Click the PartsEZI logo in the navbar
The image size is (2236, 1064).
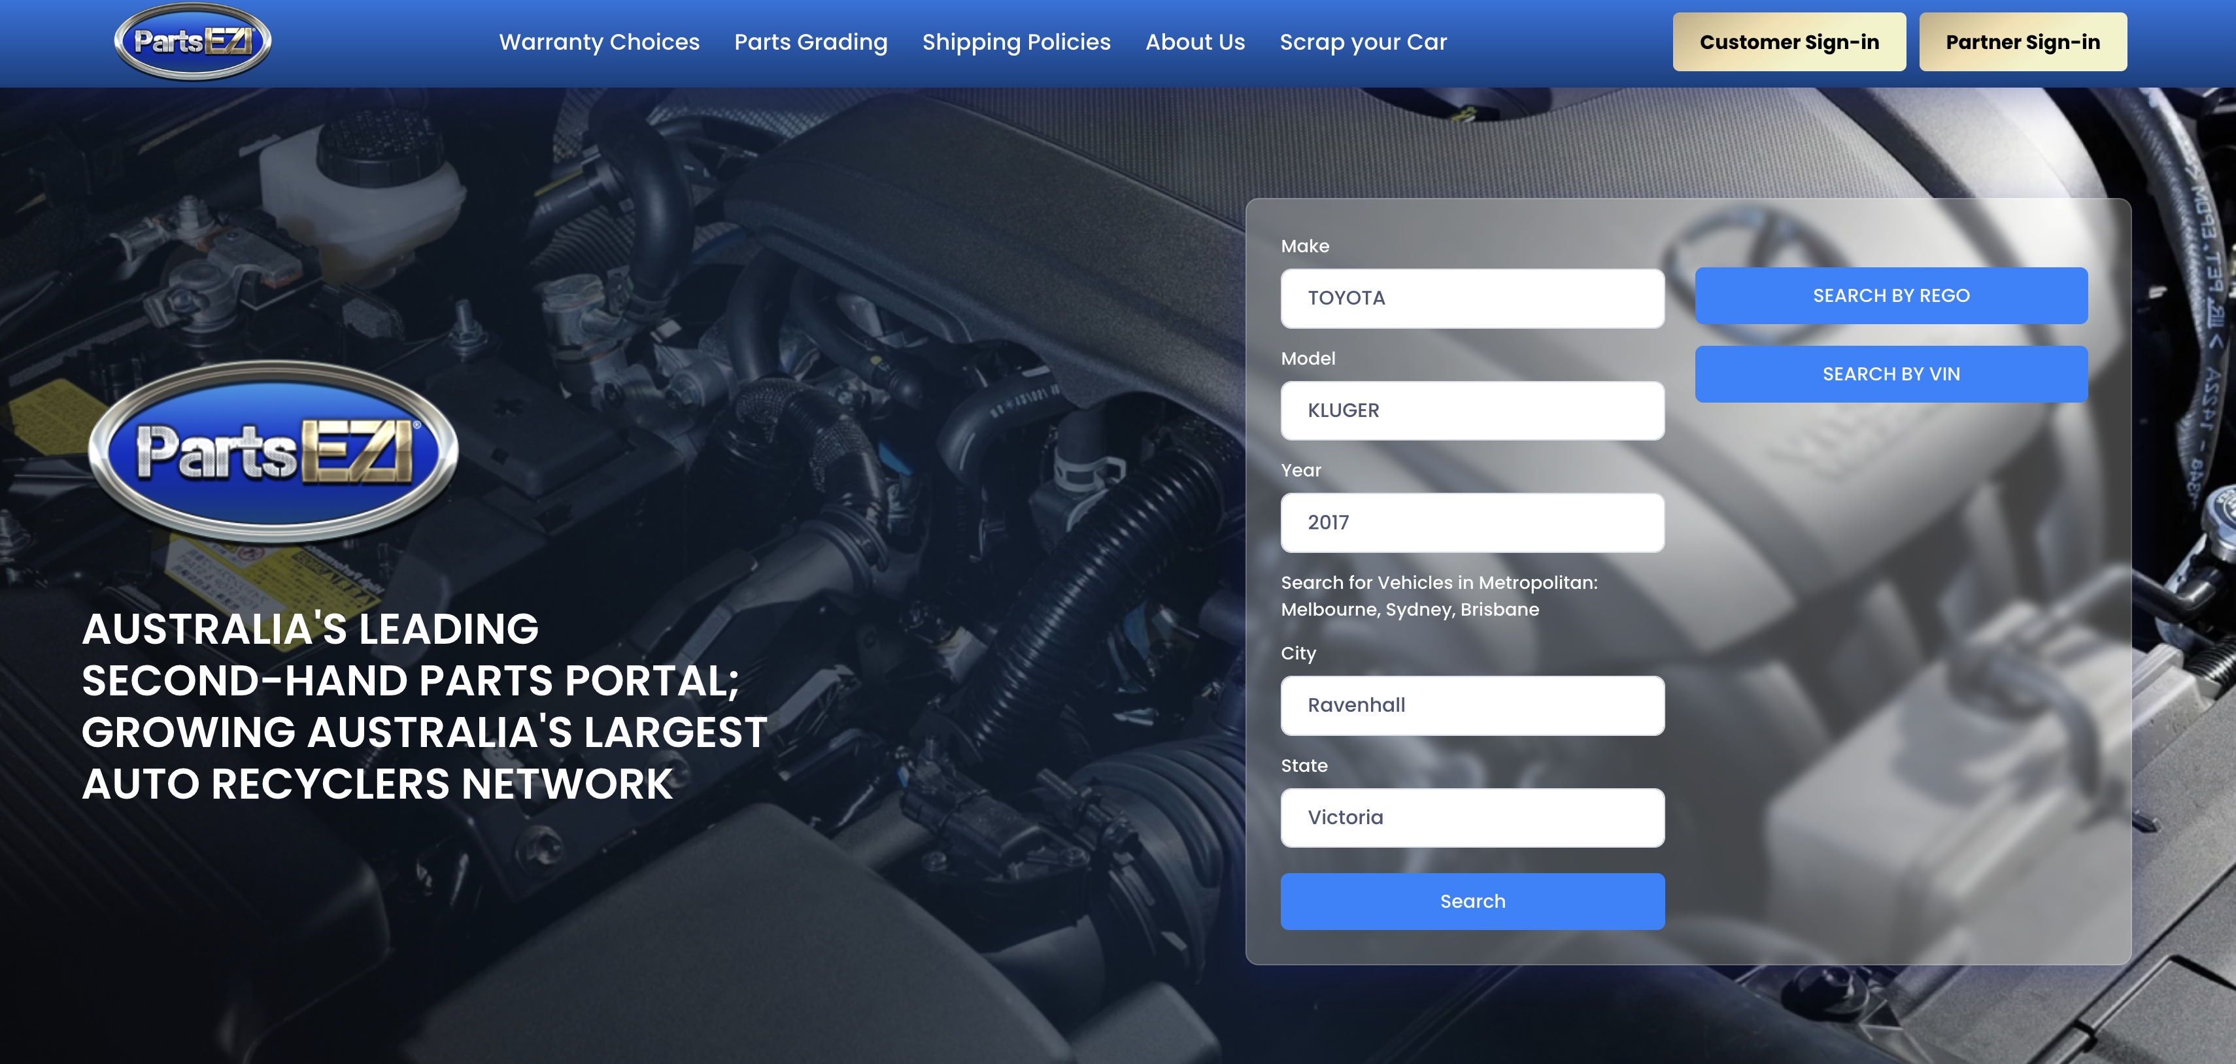click(193, 39)
